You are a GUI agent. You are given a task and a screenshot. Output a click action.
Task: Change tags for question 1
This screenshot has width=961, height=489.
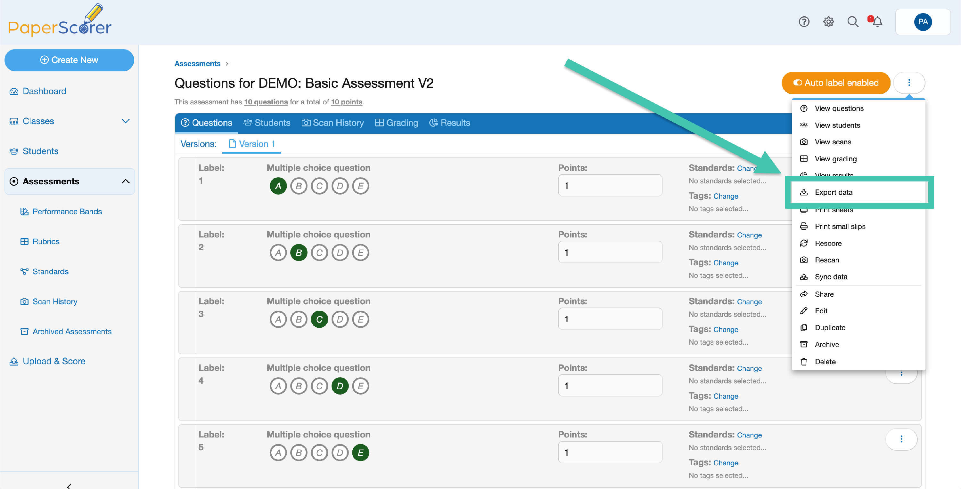coord(726,196)
